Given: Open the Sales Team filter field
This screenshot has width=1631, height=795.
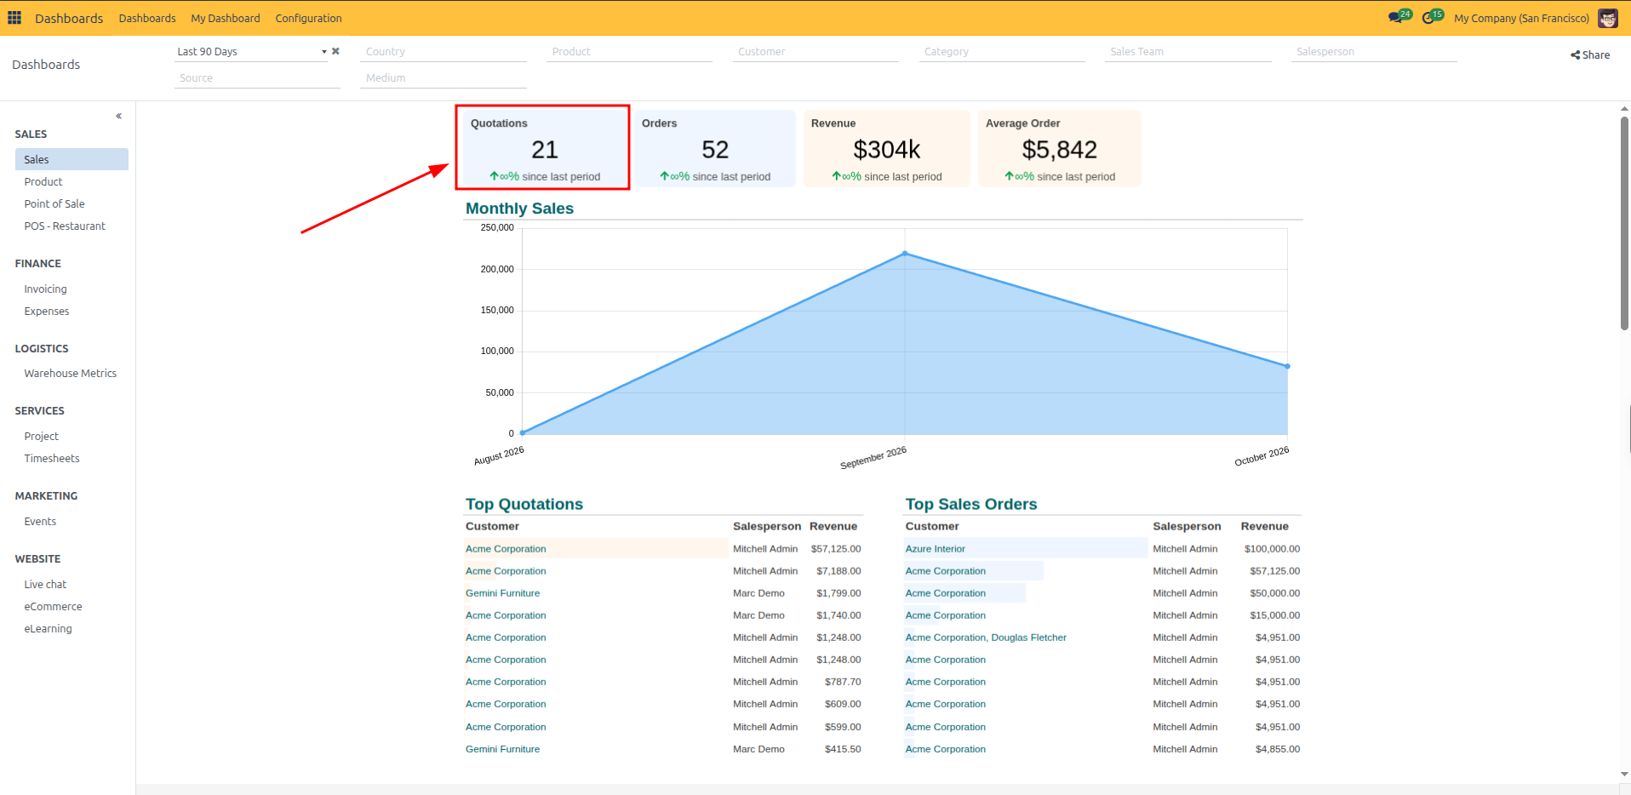Looking at the screenshot, I should click(1188, 52).
